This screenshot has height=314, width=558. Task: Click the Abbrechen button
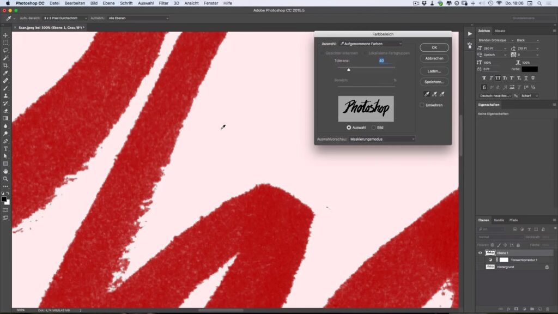pos(434,58)
